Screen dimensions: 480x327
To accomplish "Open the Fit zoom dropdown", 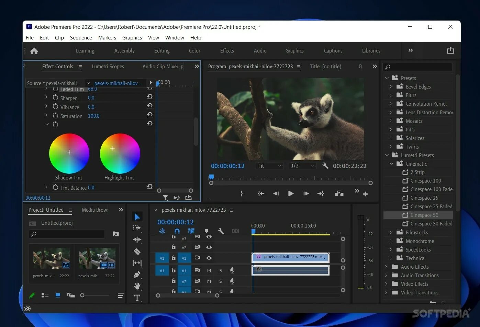I will pyautogui.click(x=269, y=166).
